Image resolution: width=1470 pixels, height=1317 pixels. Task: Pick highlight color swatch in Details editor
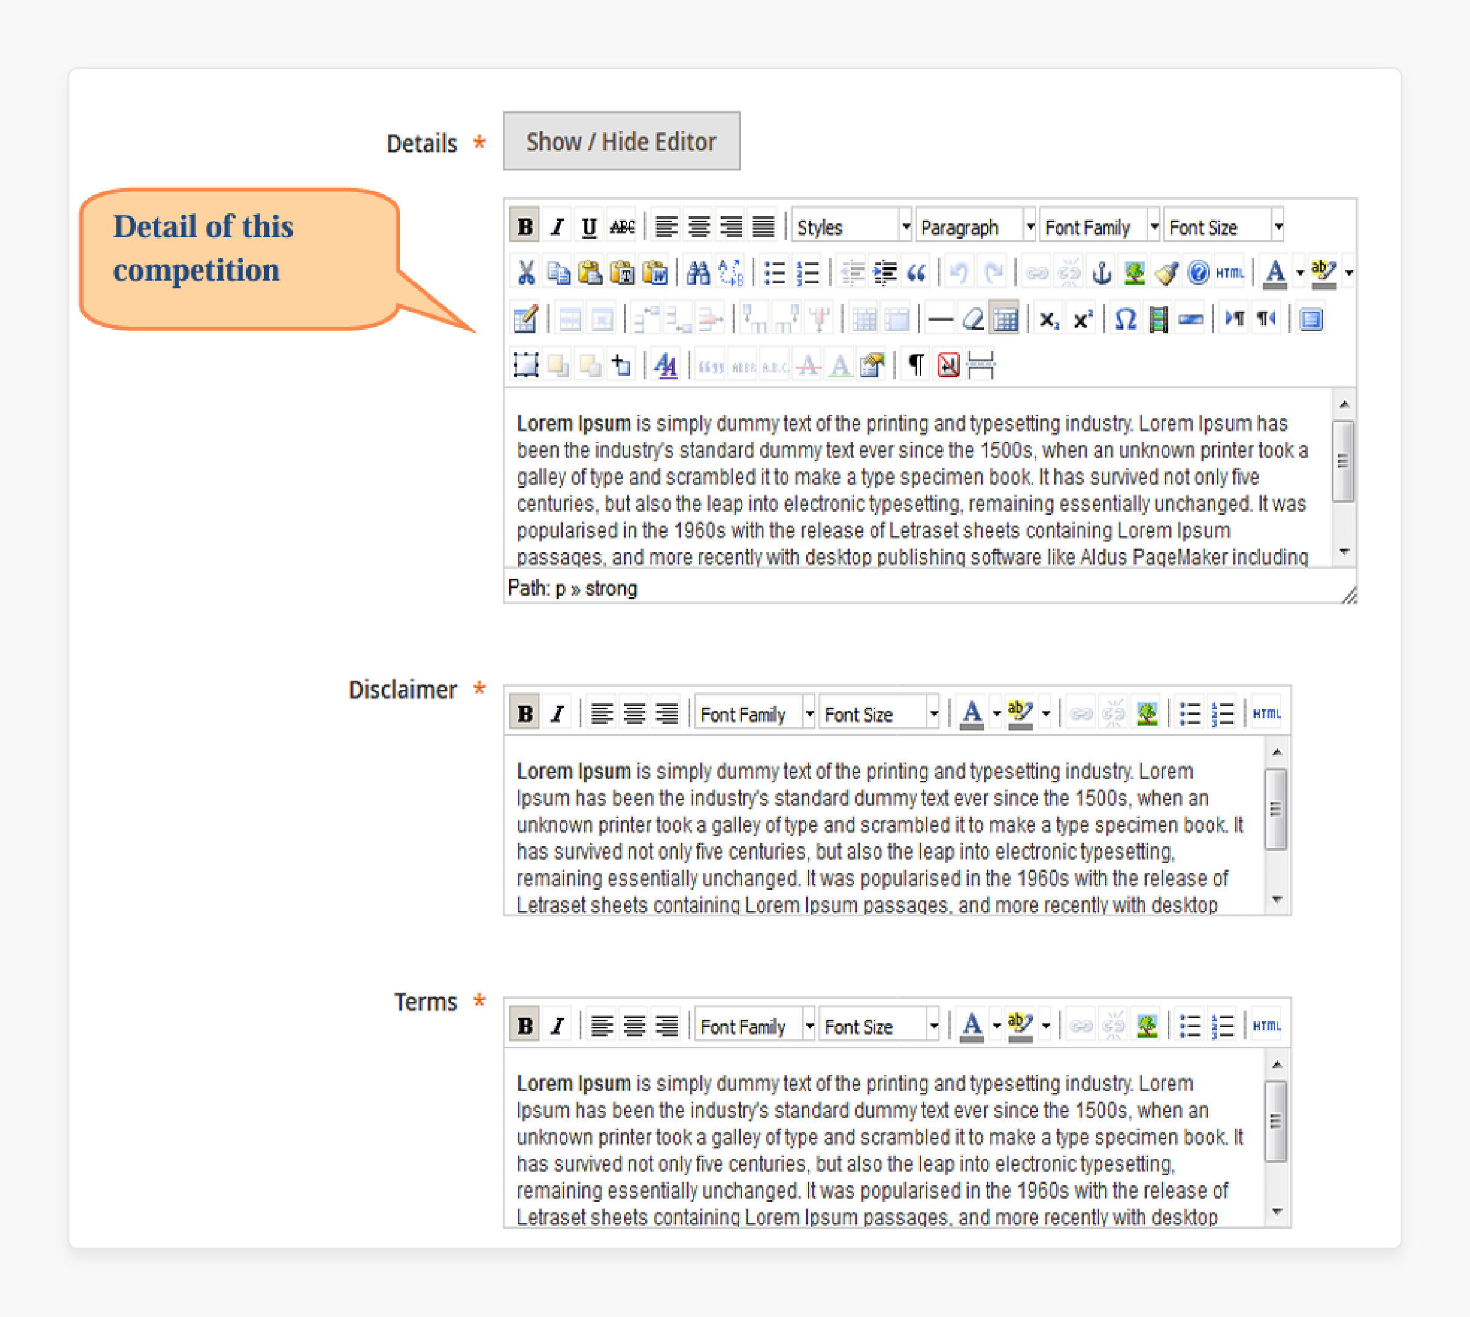(x=1324, y=273)
